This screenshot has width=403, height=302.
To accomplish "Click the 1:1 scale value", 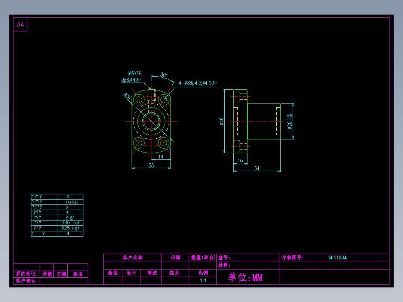I will 203,280.
